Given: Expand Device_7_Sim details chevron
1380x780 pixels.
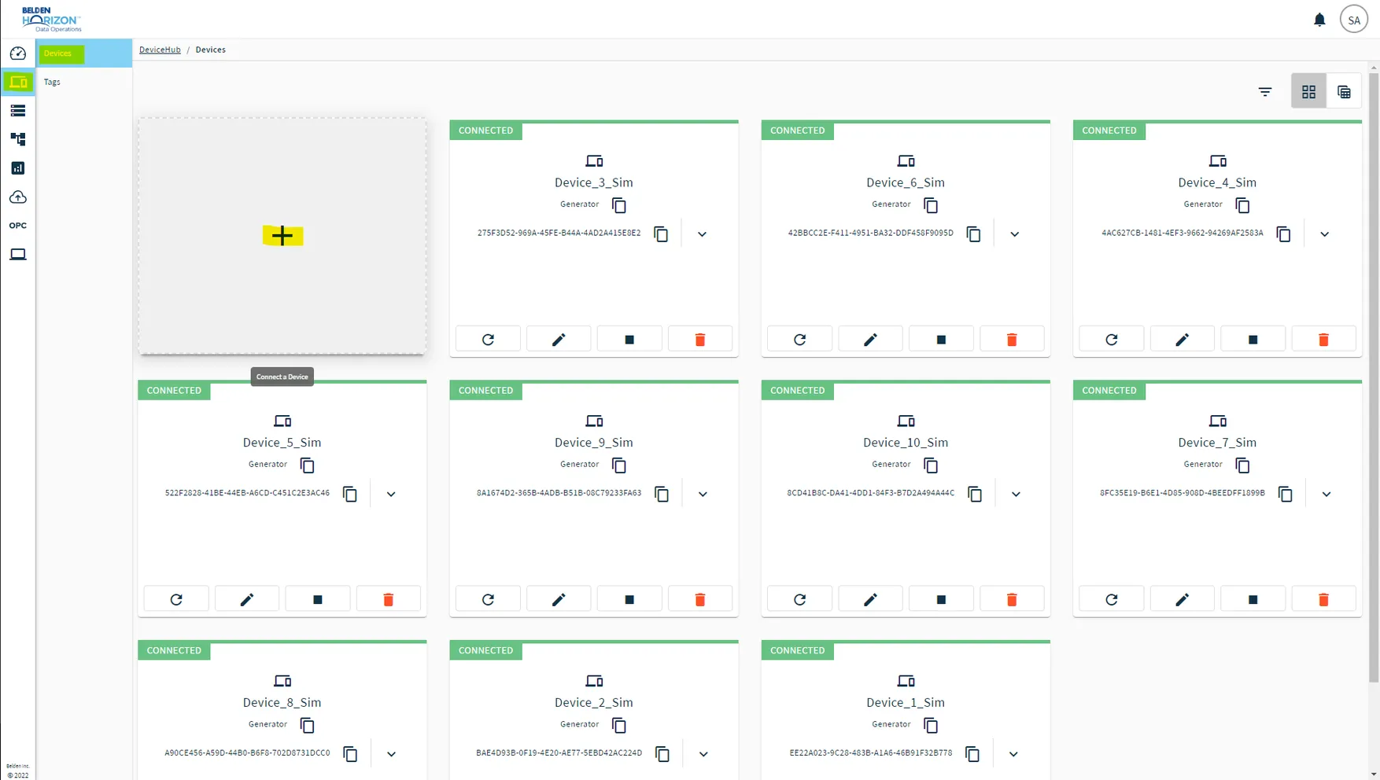Looking at the screenshot, I should click(x=1326, y=494).
